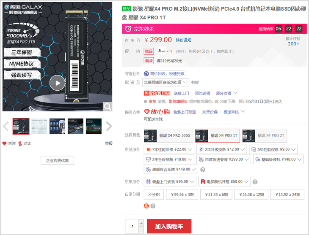Click help icon next to 装部件含系统
The image size is (309, 235).
(x=202, y=170)
